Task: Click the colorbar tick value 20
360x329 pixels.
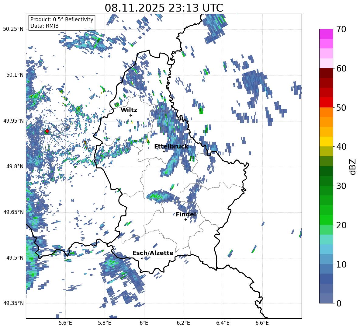Action: coord(341,225)
